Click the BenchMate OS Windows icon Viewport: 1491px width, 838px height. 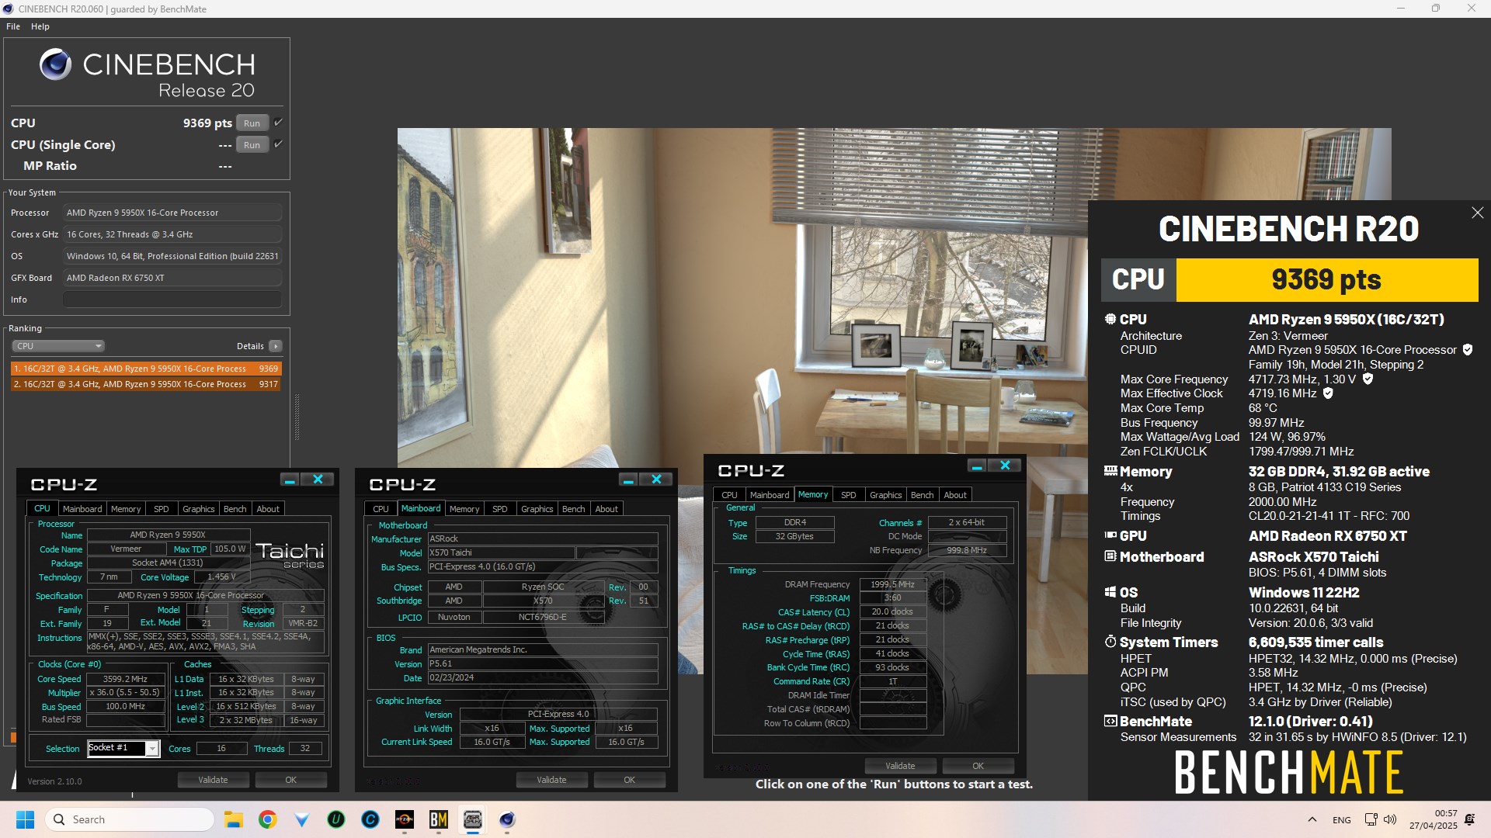click(1110, 592)
